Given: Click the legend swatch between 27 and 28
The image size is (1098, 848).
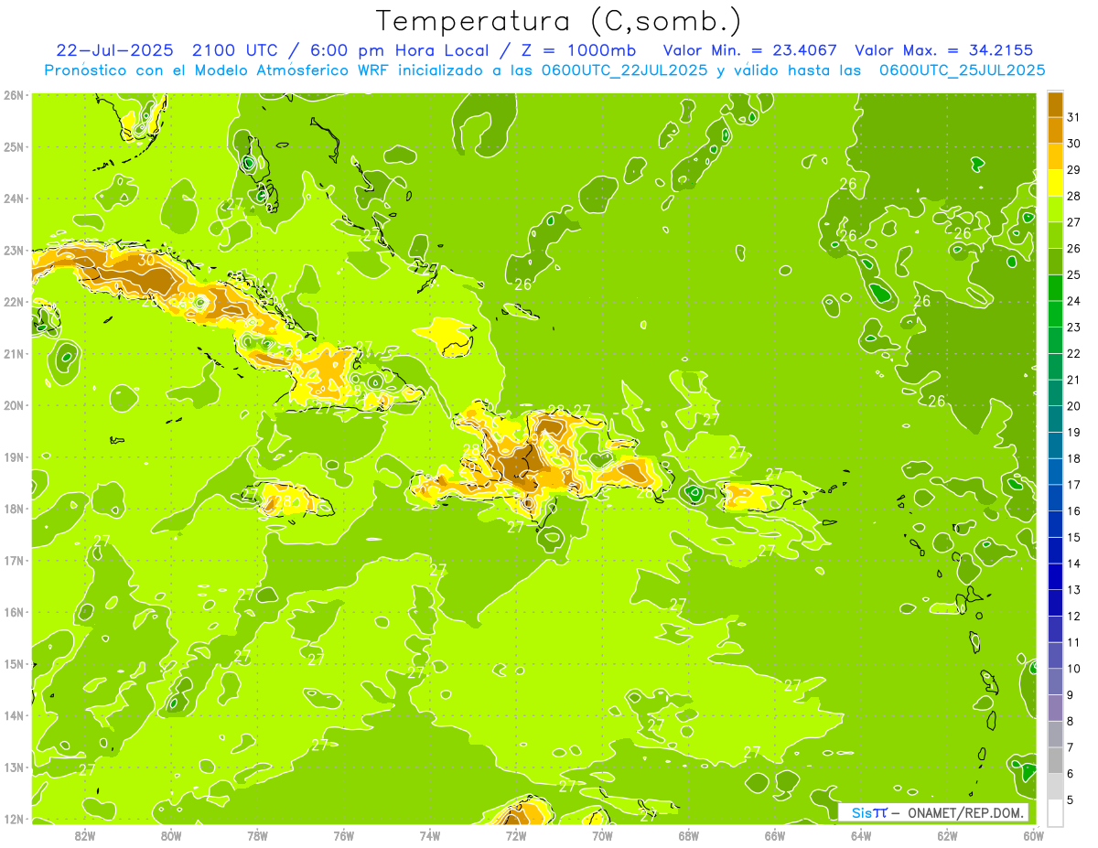Looking at the screenshot, I should point(1056,209).
